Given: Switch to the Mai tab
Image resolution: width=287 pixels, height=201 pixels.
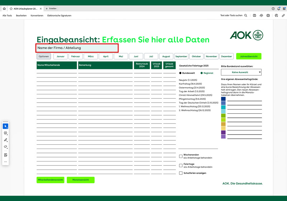Looking at the screenshot, I should click(x=121, y=56).
